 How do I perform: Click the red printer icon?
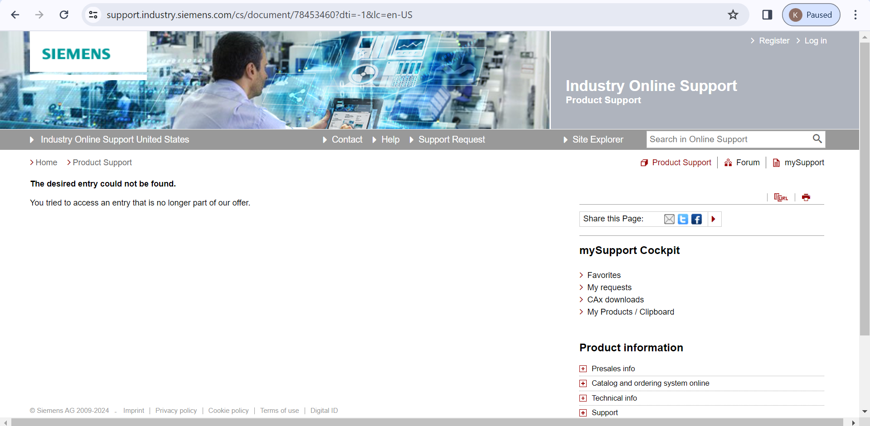point(806,197)
